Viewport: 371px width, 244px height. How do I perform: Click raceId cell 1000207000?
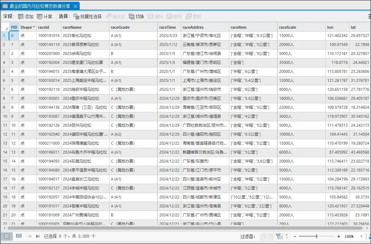(49, 54)
